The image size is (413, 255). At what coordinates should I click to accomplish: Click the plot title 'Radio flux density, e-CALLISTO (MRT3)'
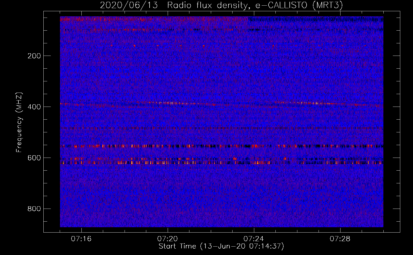tap(255, 5)
